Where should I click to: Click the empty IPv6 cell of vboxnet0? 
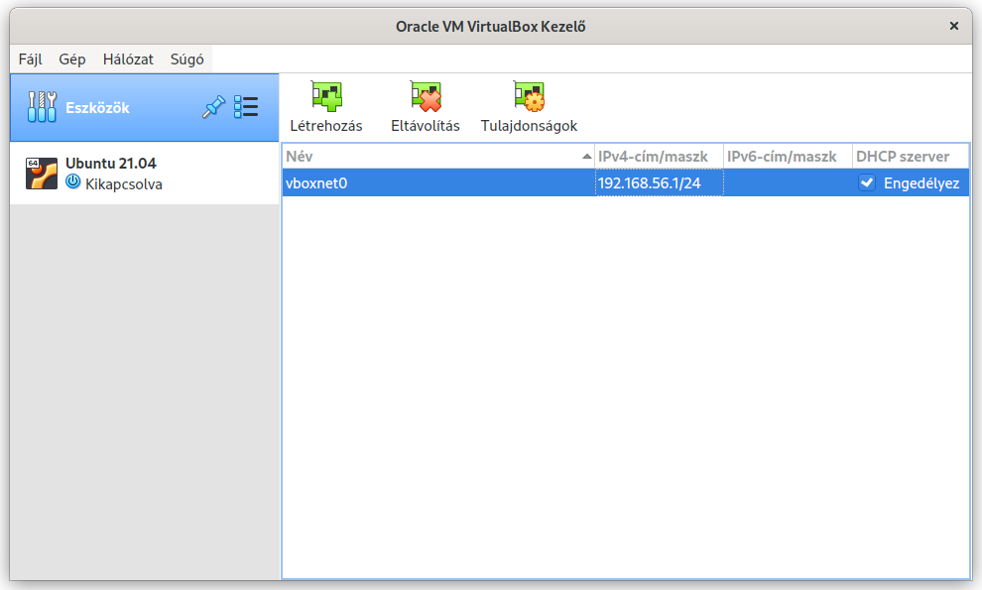click(788, 182)
